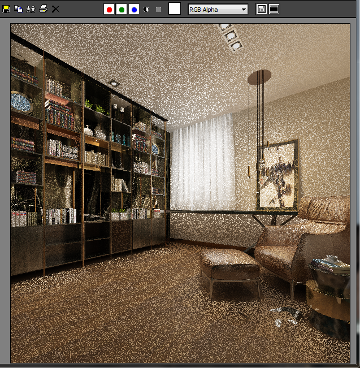Toggle UI overlays button
The image size is (360, 368).
pyautogui.click(x=262, y=10)
